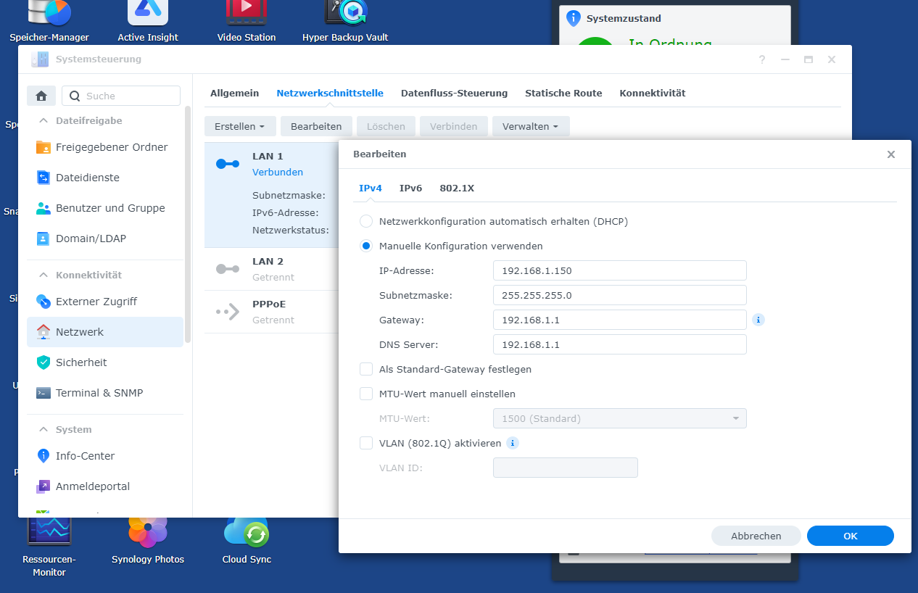Enable Als Standard-Gateway festlegen checkbox
Screen dimensions: 918x593
point(366,369)
